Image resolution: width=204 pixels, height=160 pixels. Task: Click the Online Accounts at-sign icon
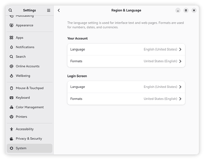[12, 66]
